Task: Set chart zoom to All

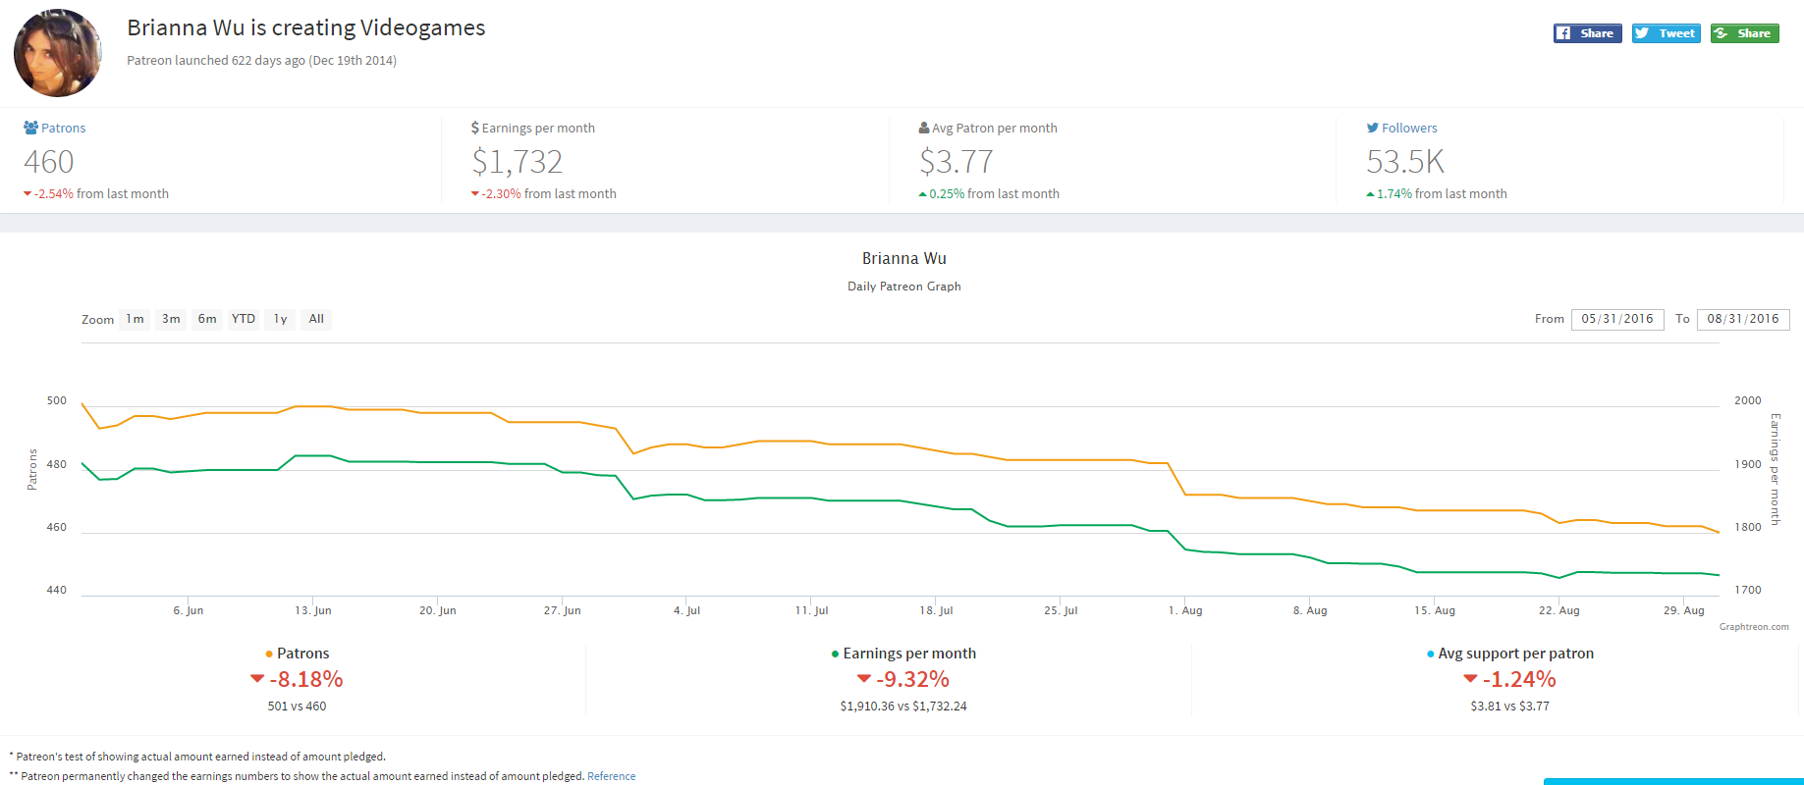Action: click(x=316, y=319)
